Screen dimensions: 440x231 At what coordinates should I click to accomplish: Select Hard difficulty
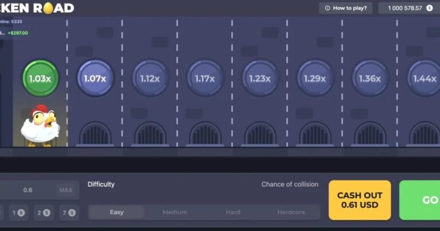point(233,212)
